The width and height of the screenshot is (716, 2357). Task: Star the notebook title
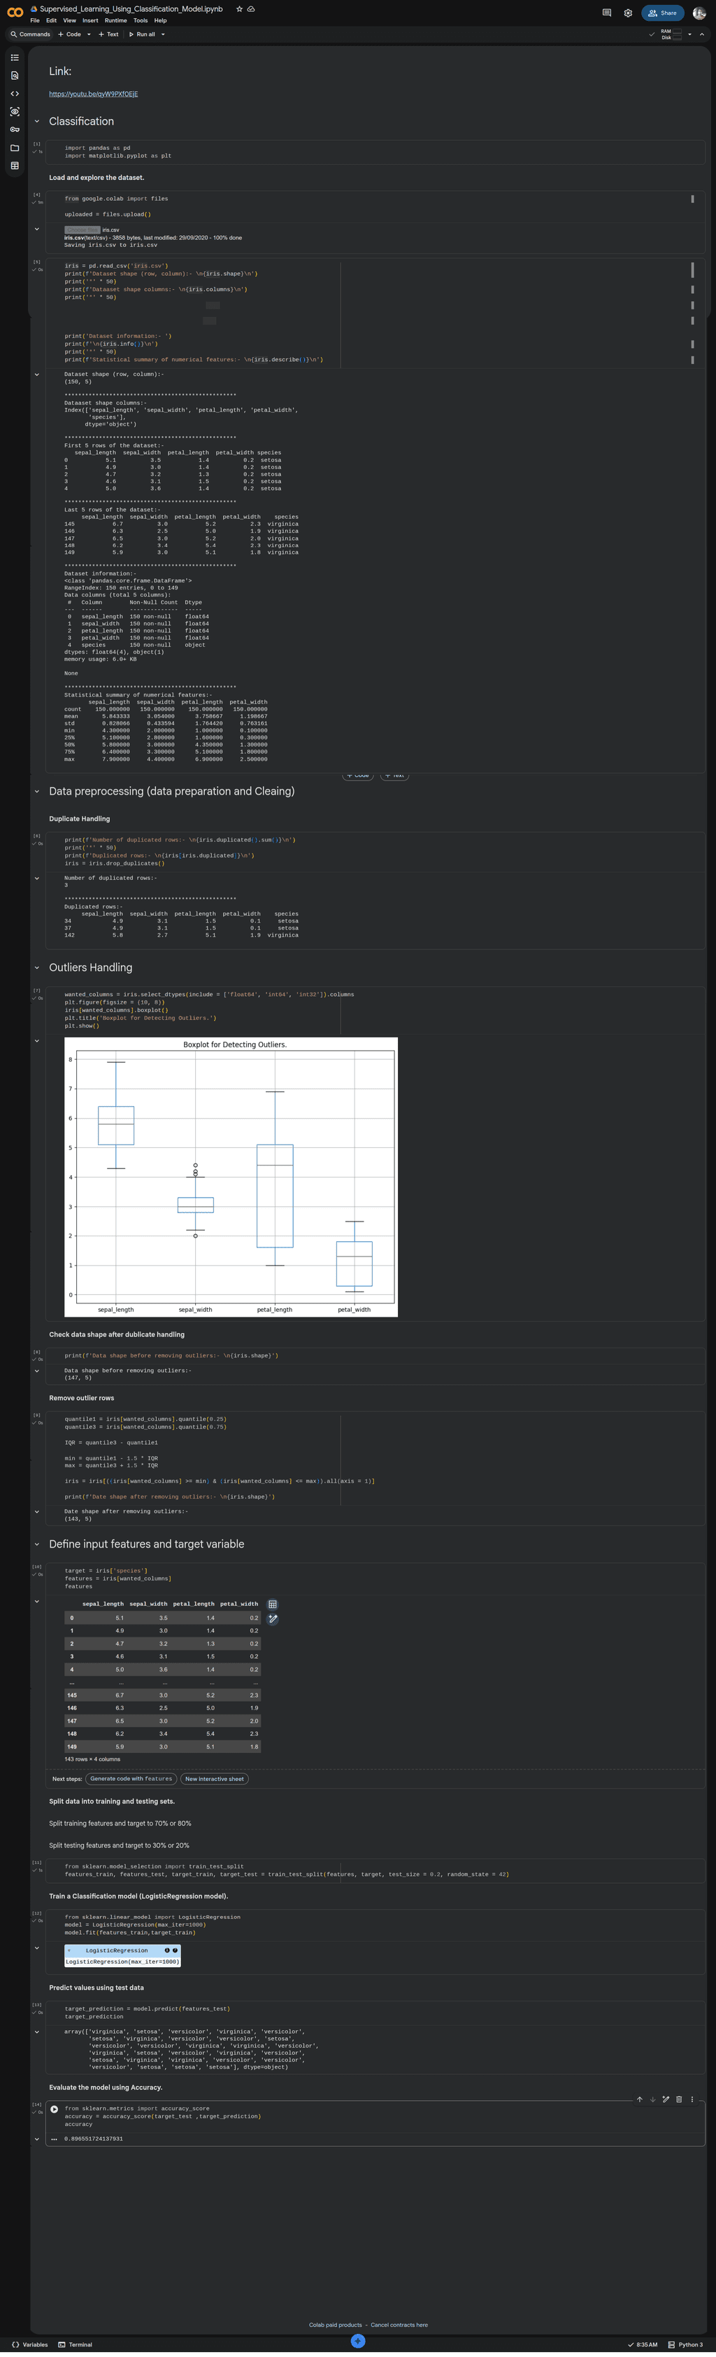240,9
